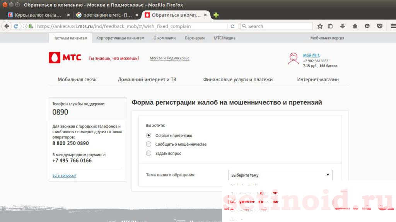This screenshot has height=222, width=396.
Task: Choose 'Обслуживание в компании' from the dropdown list
Action: click(254, 202)
